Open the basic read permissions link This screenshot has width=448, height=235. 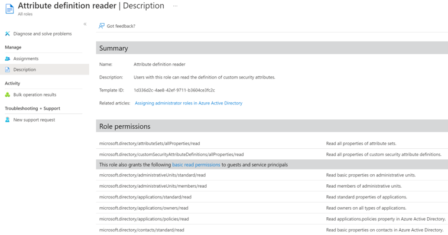pyautogui.click(x=196, y=165)
